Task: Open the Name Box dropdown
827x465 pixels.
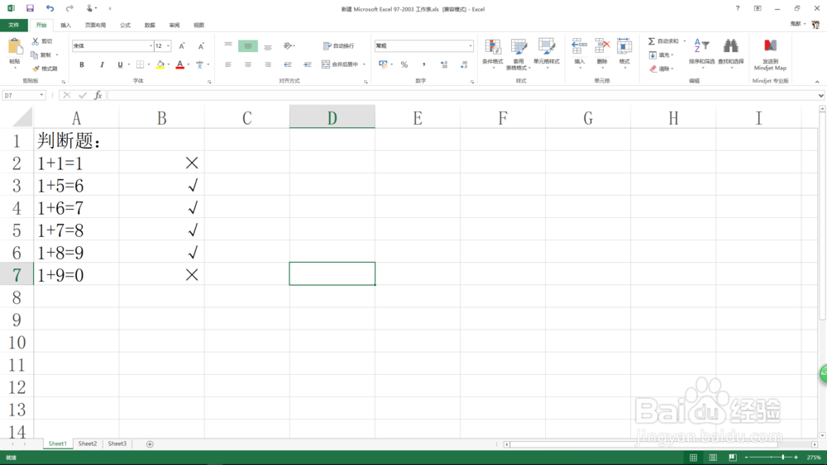Action: click(41, 95)
